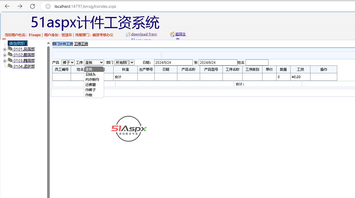Open department 0101.吴国部
Viewport: 355px width, 198px height.
(24, 49)
